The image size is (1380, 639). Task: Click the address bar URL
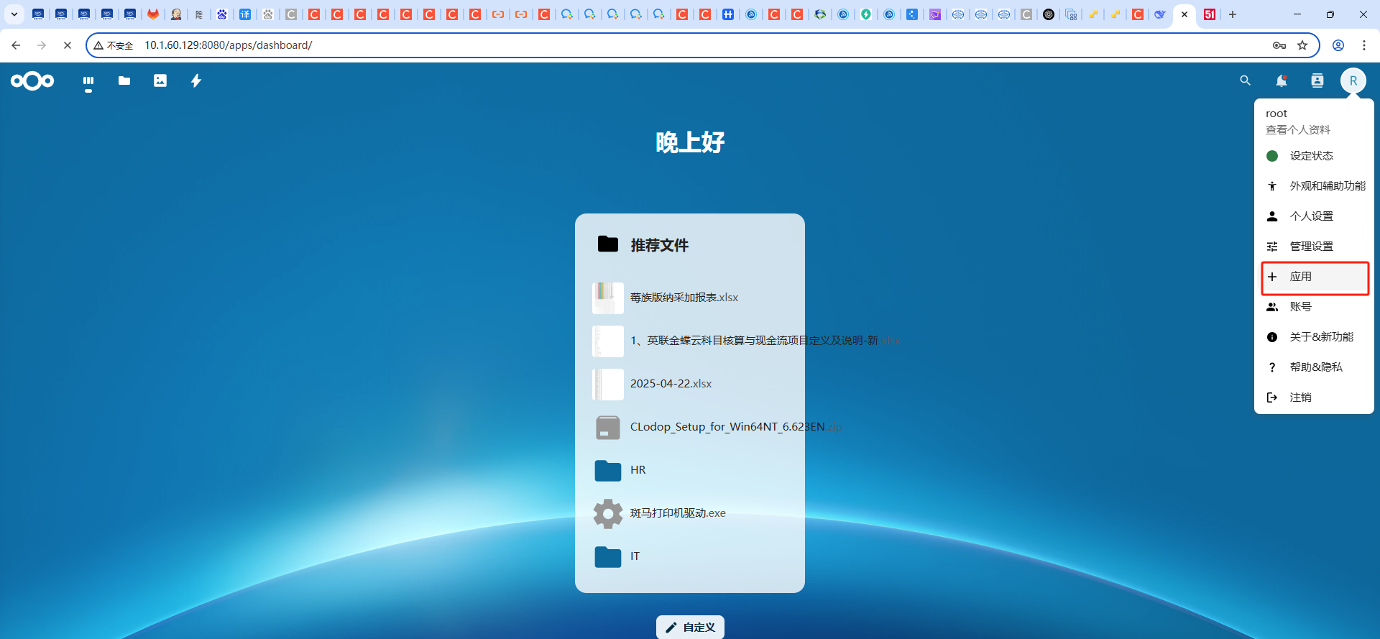tap(229, 45)
